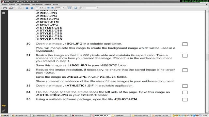Viewport: 209px width, 117px height.
Task: Switch to the C:\Documents taskbar window
Action: tap(40, 116)
